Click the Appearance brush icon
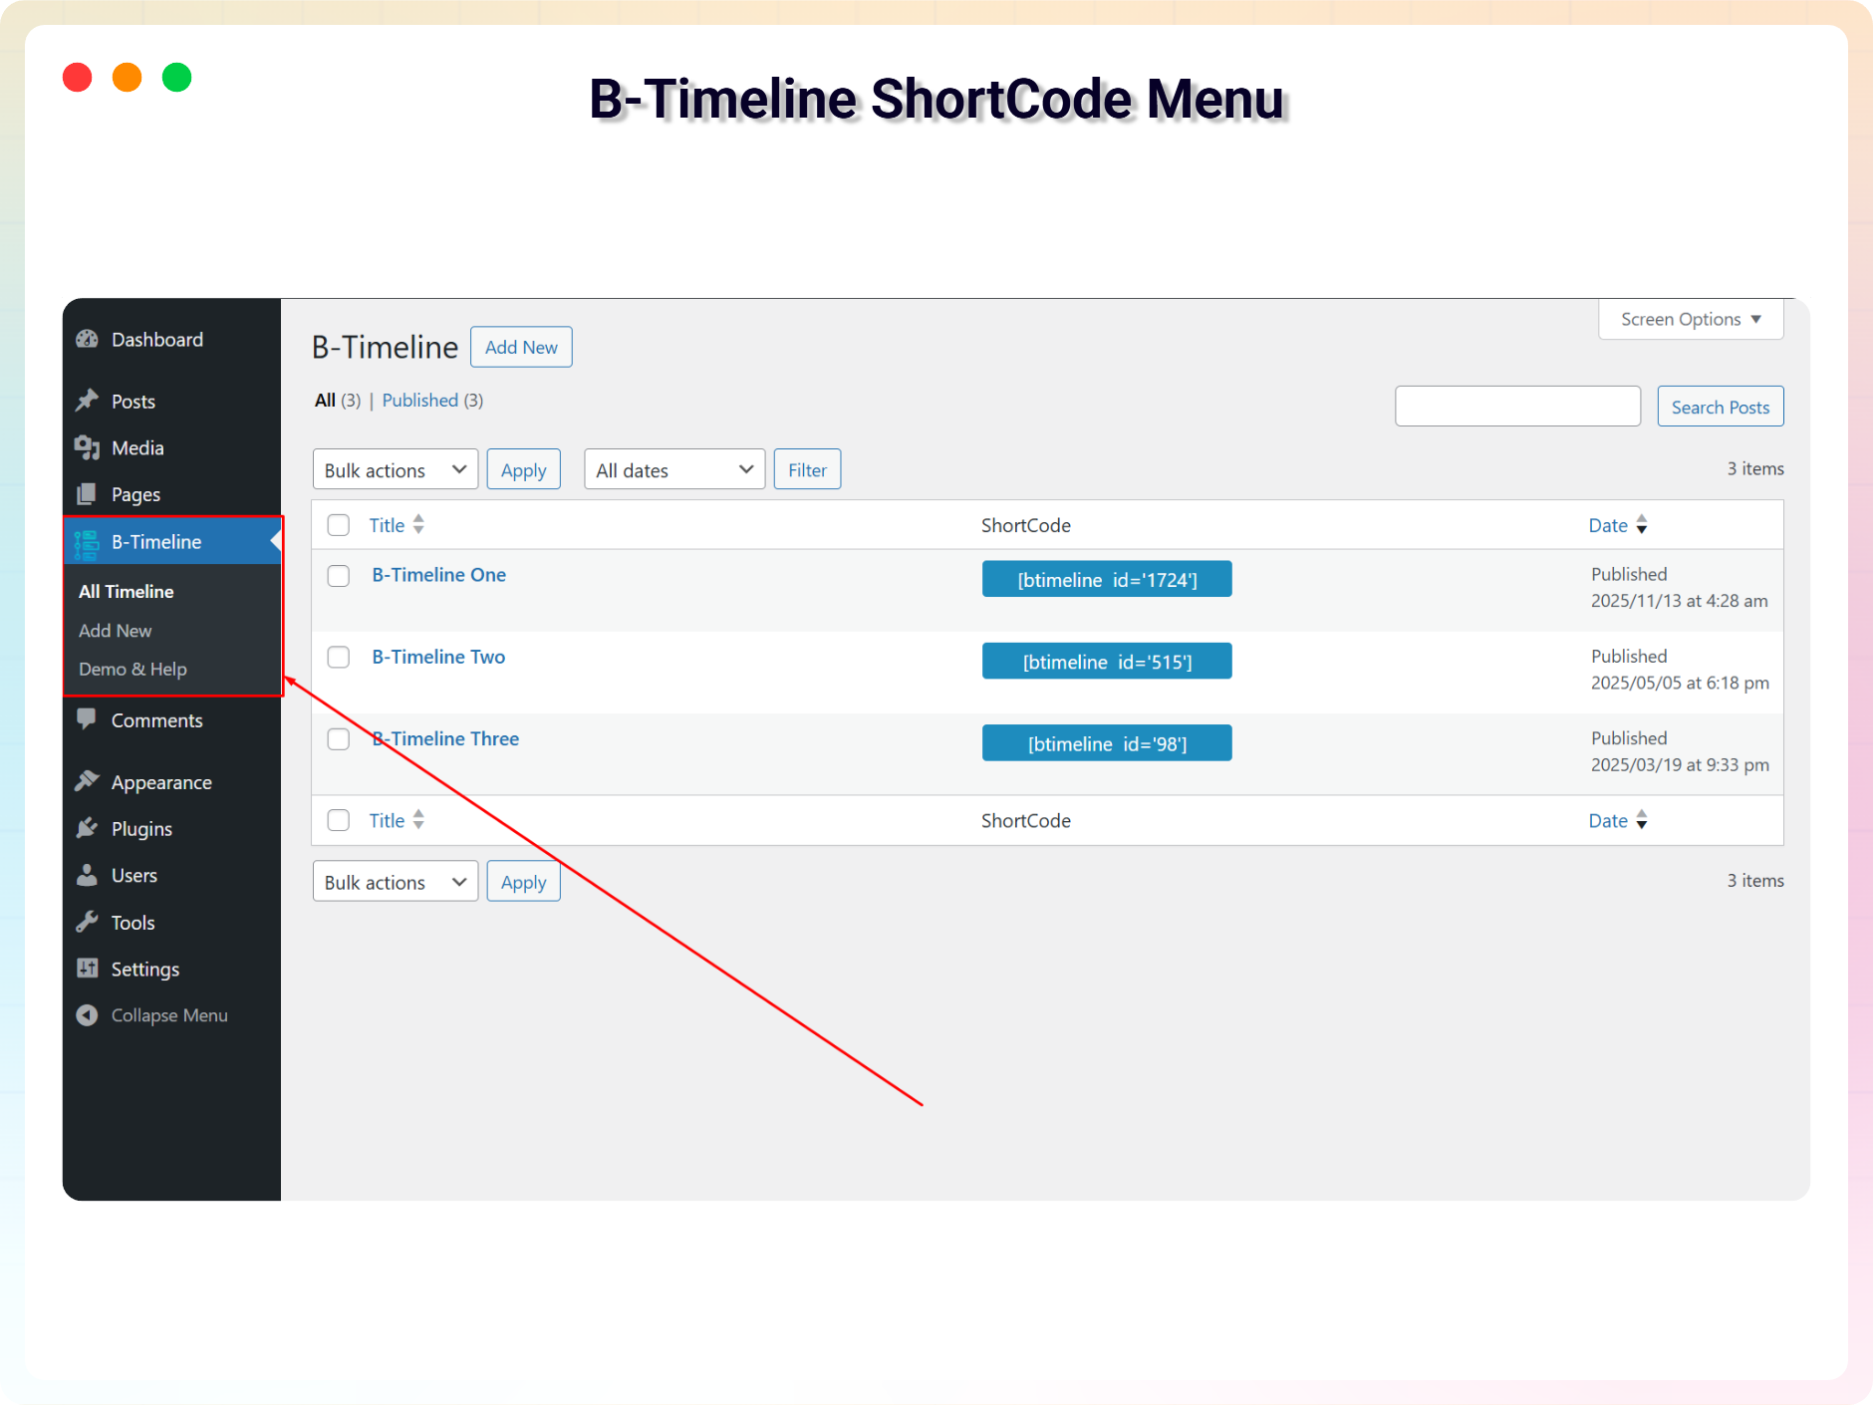The height and width of the screenshot is (1405, 1873). (x=88, y=781)
